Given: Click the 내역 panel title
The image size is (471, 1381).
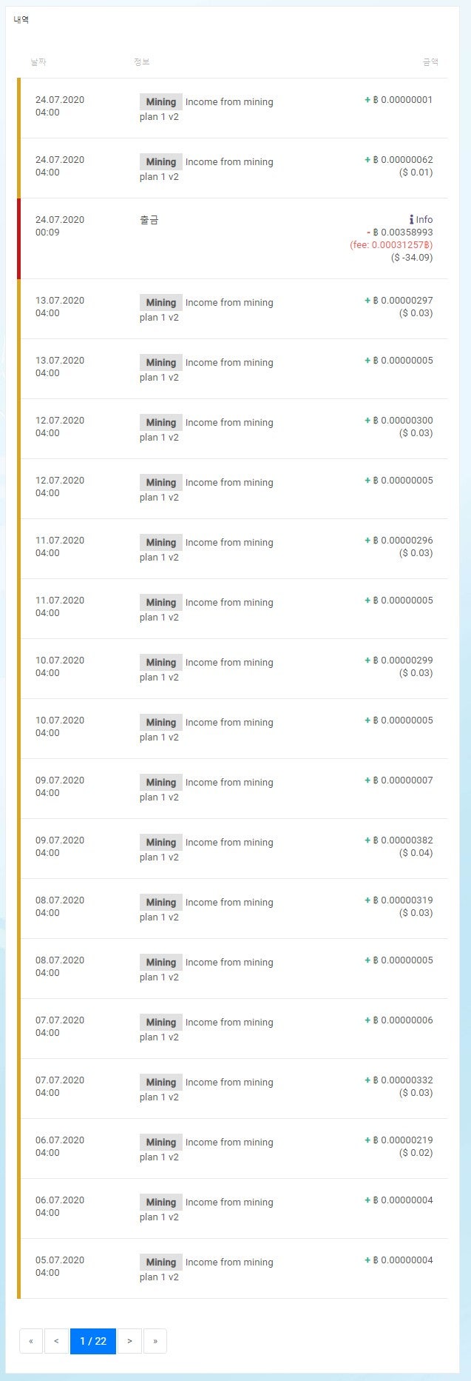Looking at the screenshot, I should [x=22, y=21].
